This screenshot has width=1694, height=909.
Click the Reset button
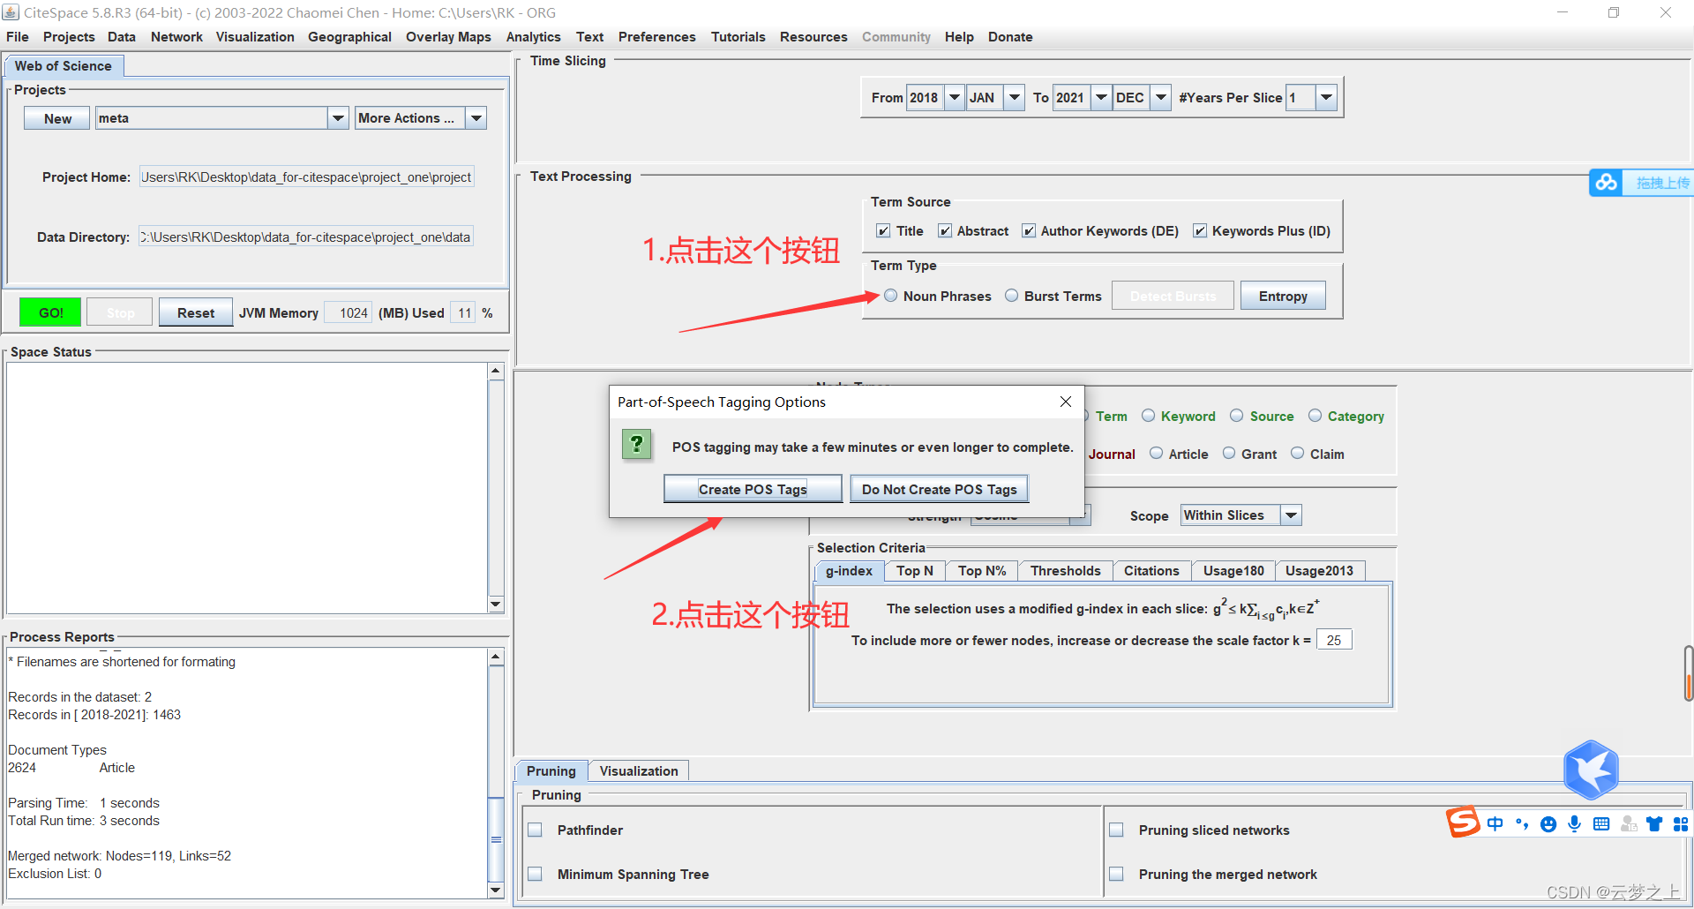coord(195,312)
